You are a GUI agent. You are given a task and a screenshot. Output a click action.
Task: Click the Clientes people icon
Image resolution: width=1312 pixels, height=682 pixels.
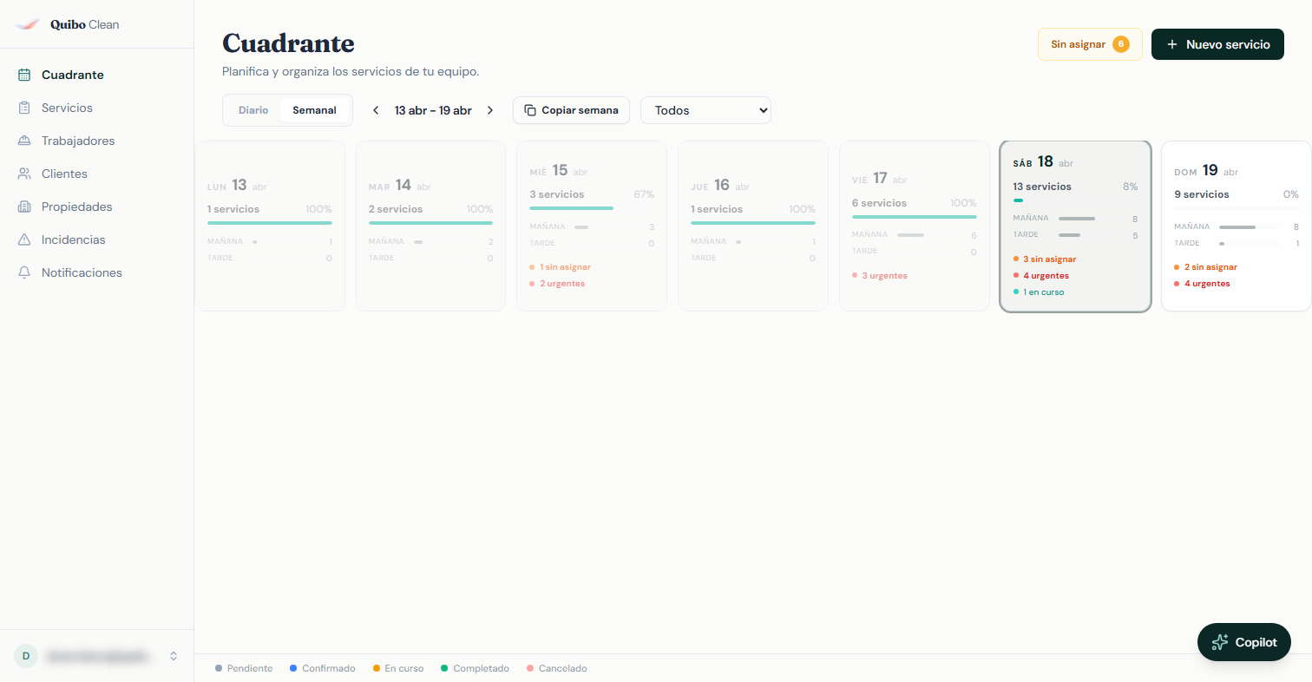24,174
